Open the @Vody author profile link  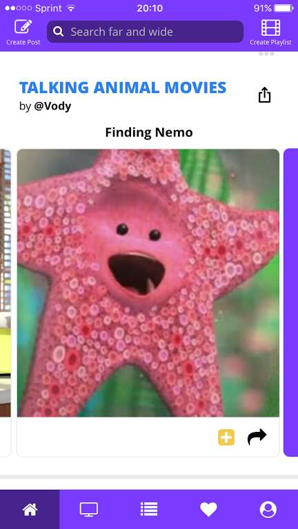52,106
